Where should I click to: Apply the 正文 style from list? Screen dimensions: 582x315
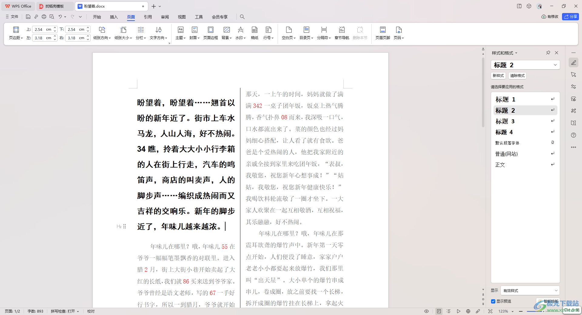pyautogui.click(x=525, y=165)
